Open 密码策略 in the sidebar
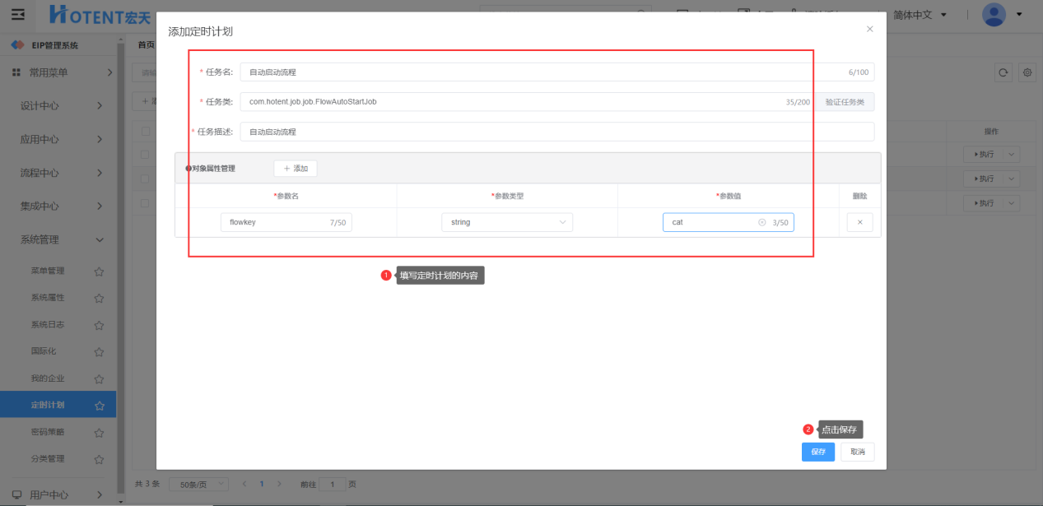1043x506 pixels. [x=47, y=432]
